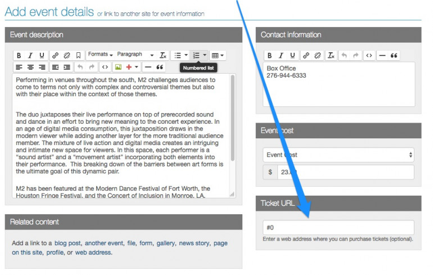Image resolution: width=433 pixels, height=275 pixels.
Task: Expand bullet list style arrow
Action: pos(186,55)
